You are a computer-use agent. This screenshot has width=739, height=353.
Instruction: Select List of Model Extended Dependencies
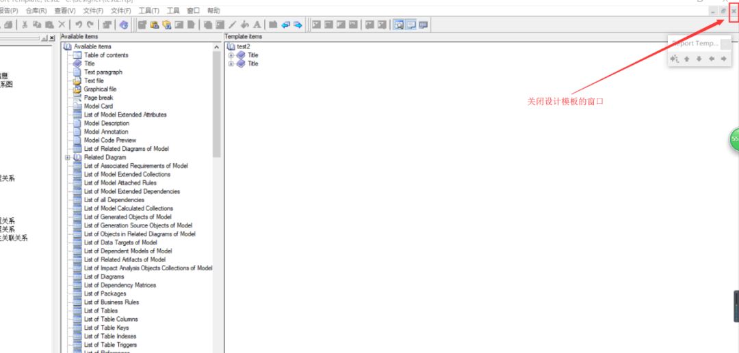click(x=132, y=191)
